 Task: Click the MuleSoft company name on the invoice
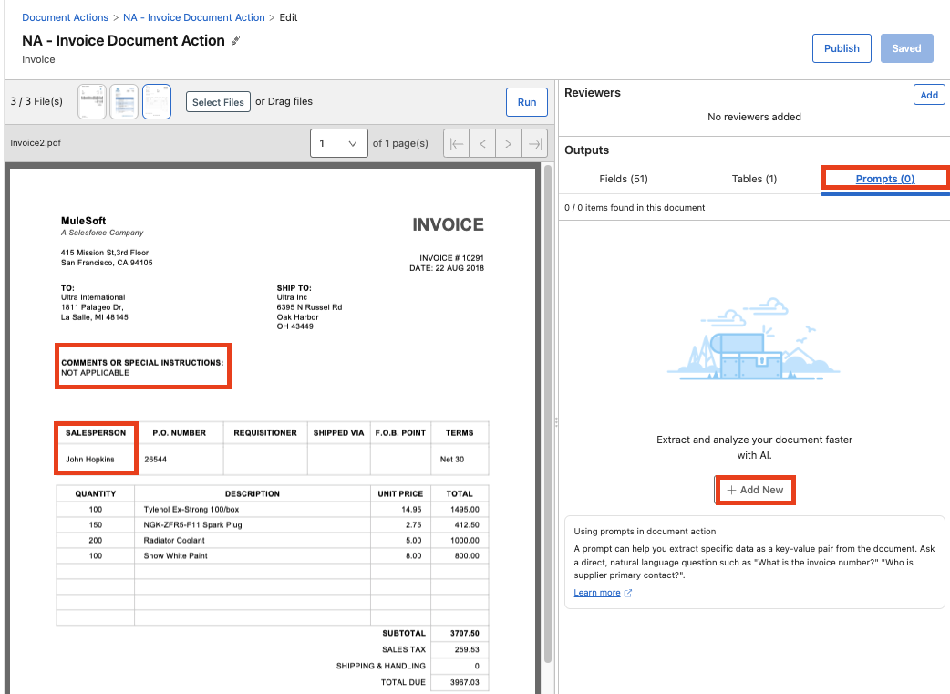83,221
